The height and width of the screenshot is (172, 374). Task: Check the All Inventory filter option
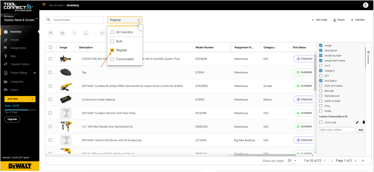(112, 32)
